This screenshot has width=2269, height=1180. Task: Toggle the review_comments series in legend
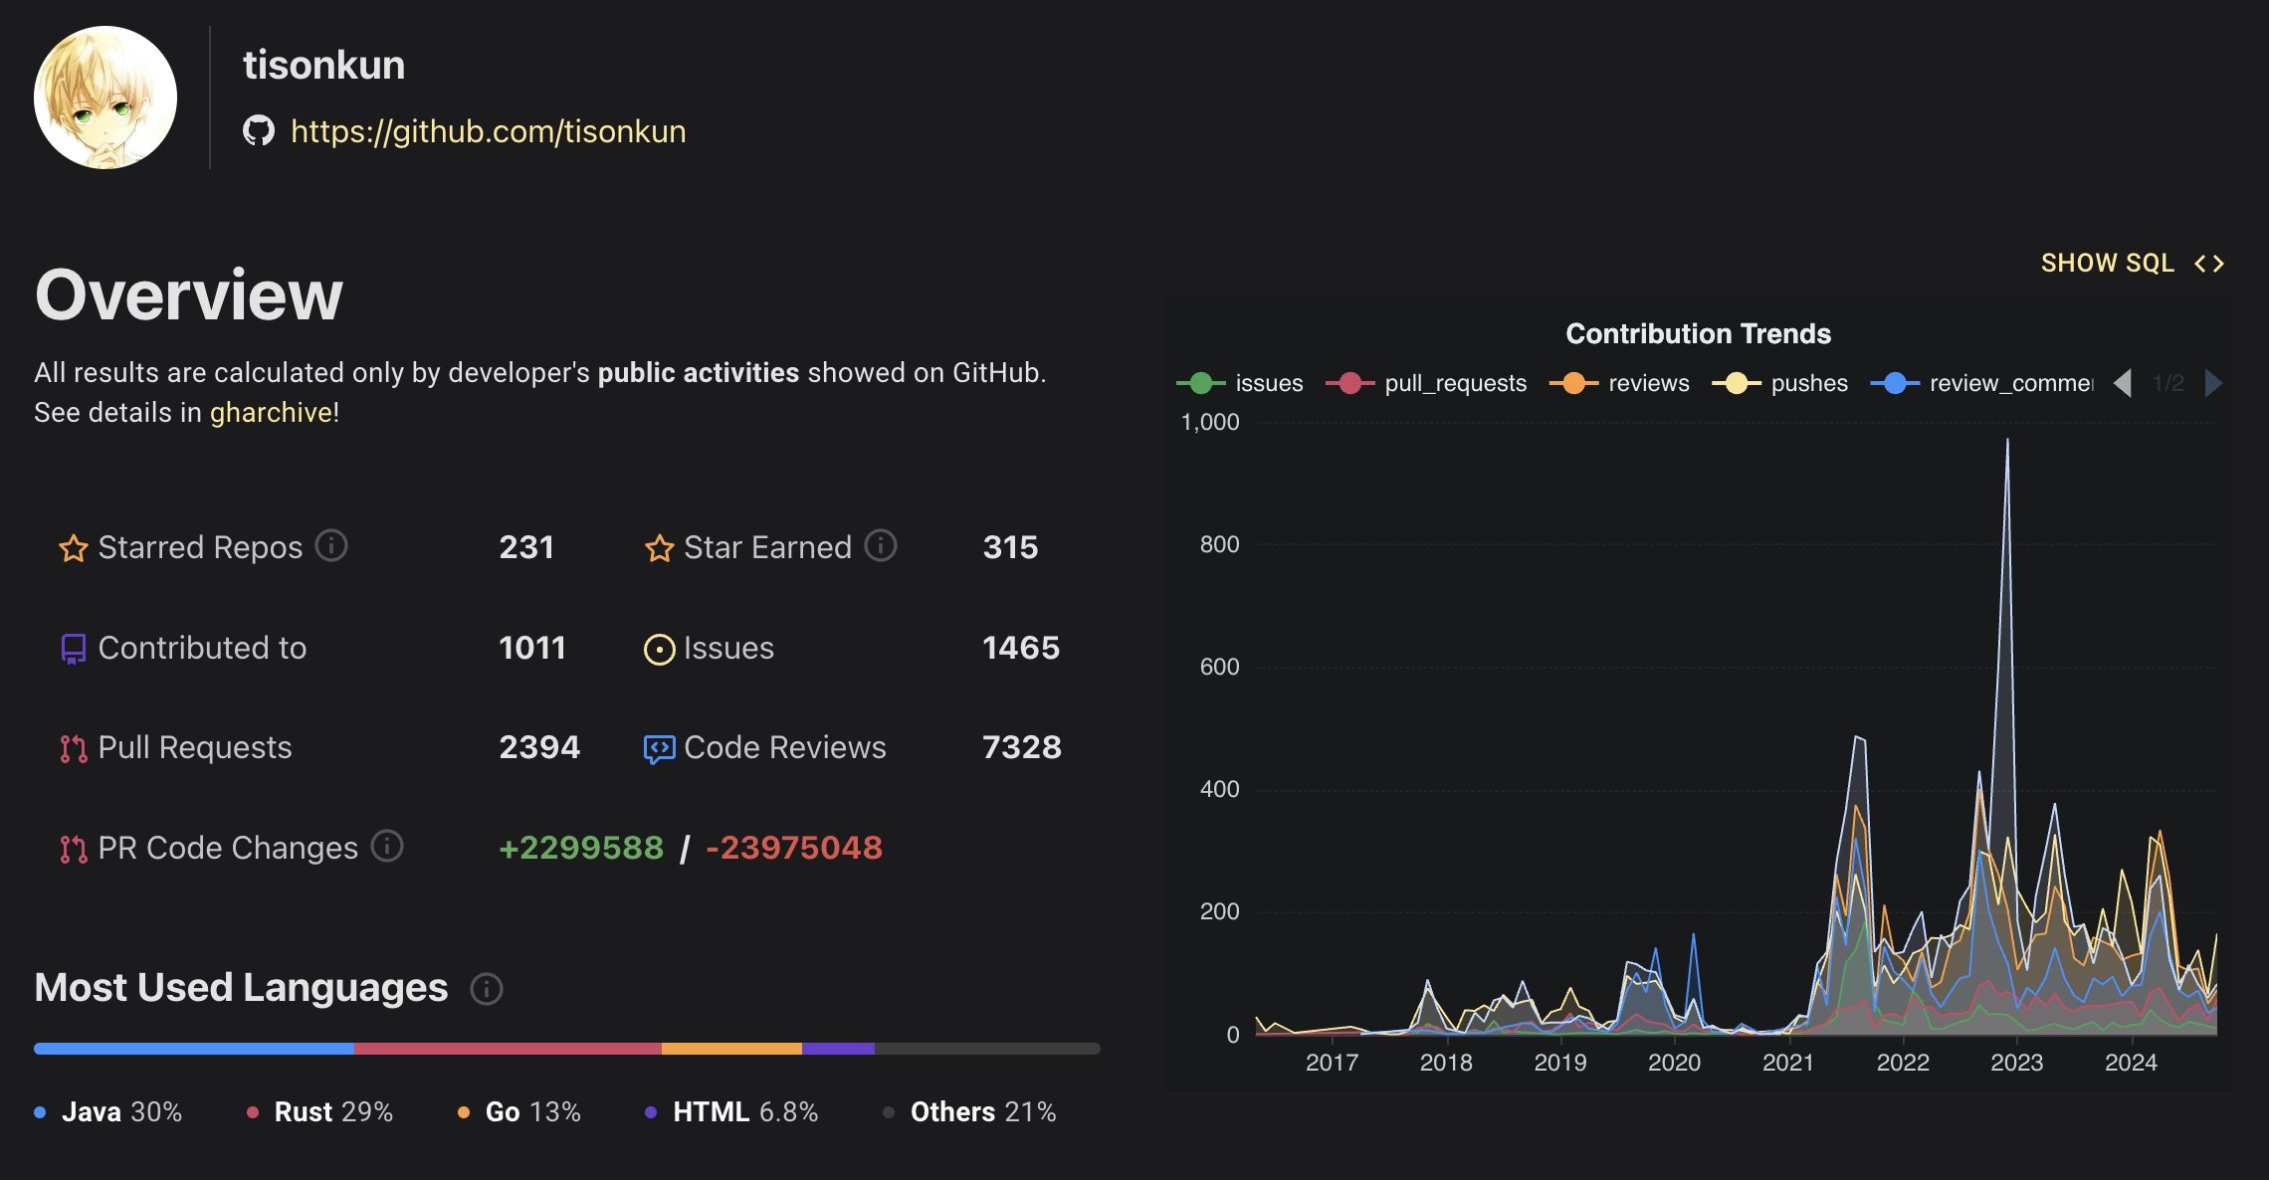pos(1982,383)
